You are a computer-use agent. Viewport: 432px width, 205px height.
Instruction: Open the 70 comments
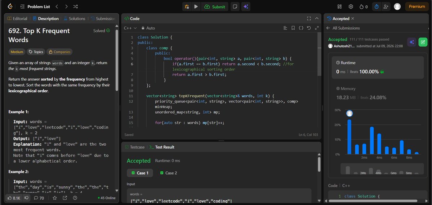39,198
